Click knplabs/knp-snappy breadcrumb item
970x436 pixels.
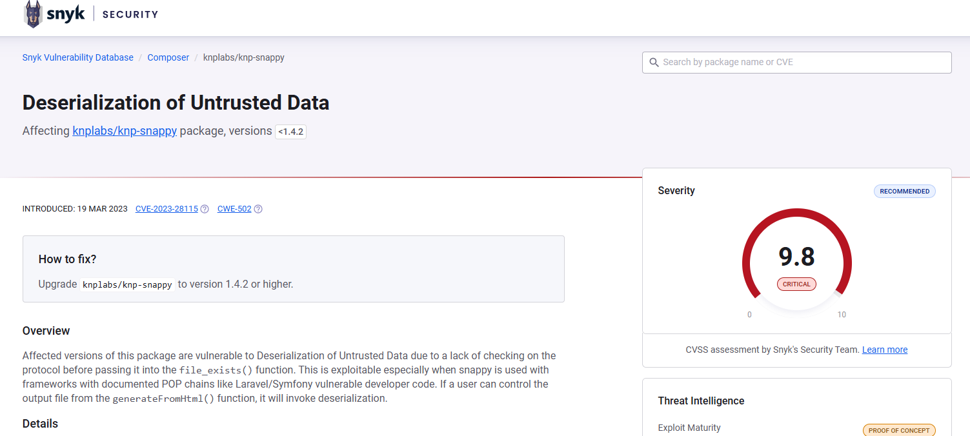pos(243,57)
